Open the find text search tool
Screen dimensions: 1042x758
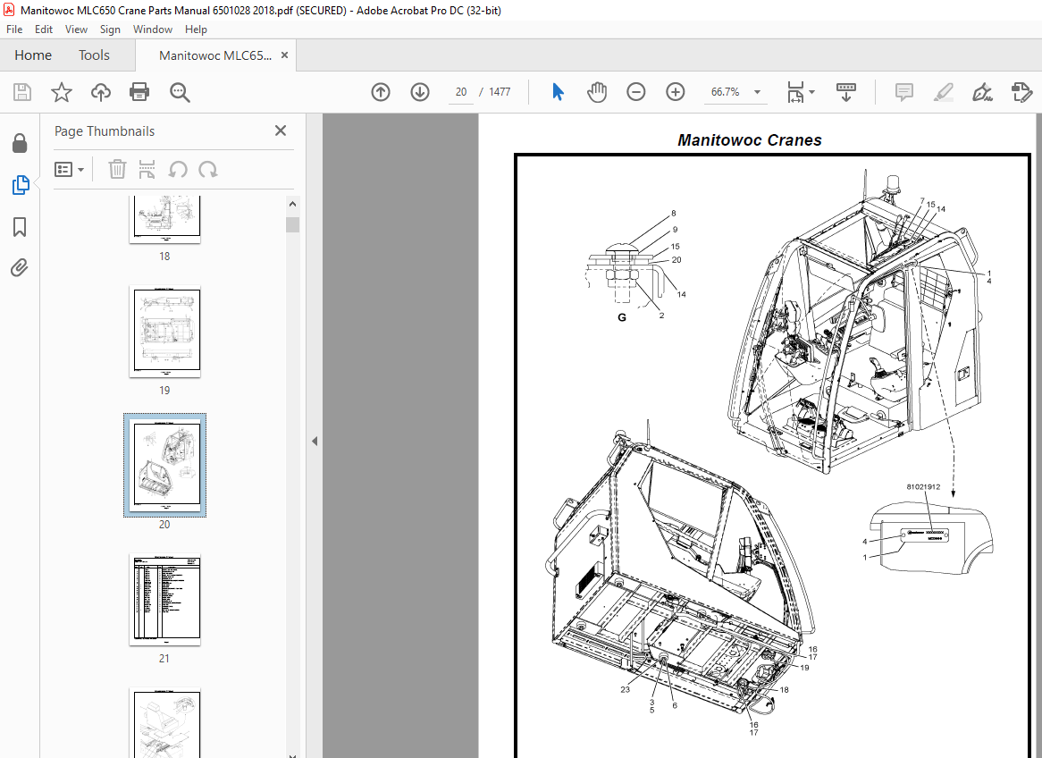click(x=180, y=92)
